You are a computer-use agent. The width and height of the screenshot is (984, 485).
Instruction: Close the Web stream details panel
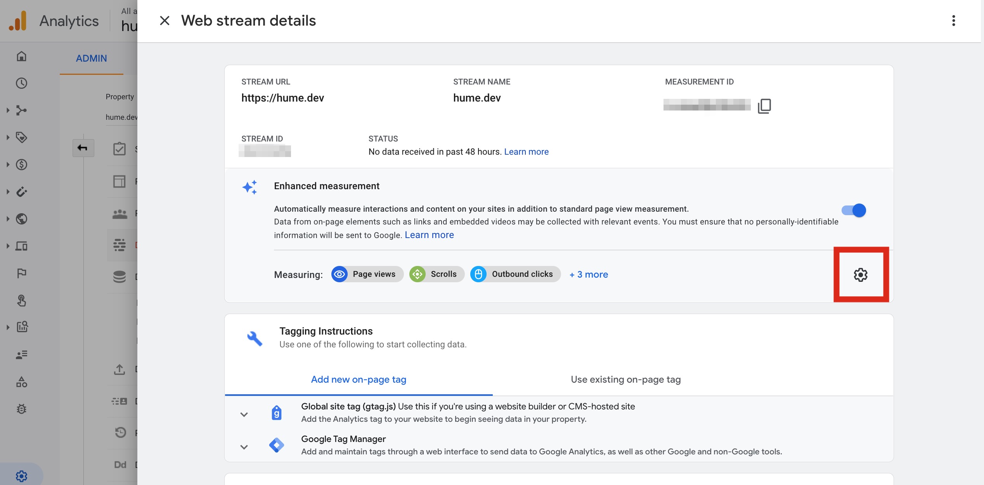point(165,21)
